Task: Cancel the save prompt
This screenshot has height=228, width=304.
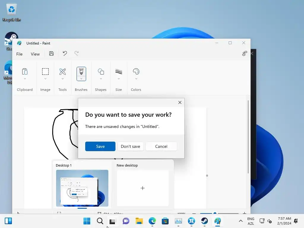Action: pos(161,146)
